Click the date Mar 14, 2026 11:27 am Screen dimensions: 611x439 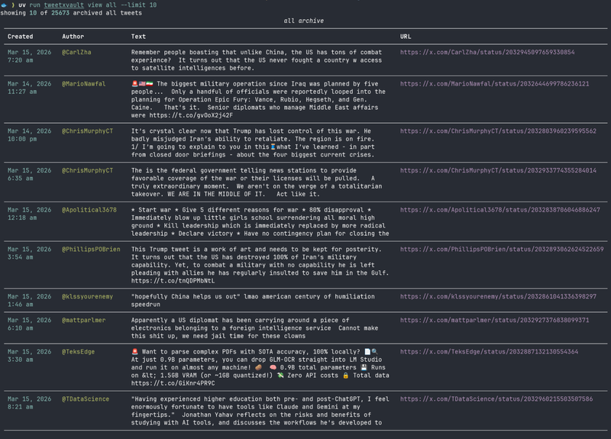pyautogui.click(x=29, y=88)
